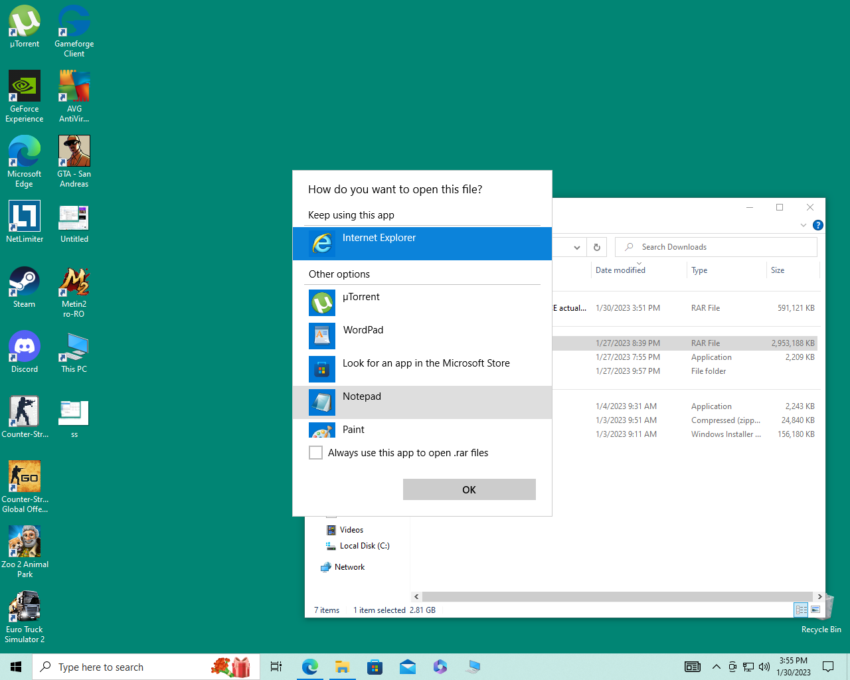Select Look for an app in Microsoft Store
The image size is (850, 680).
422,369
